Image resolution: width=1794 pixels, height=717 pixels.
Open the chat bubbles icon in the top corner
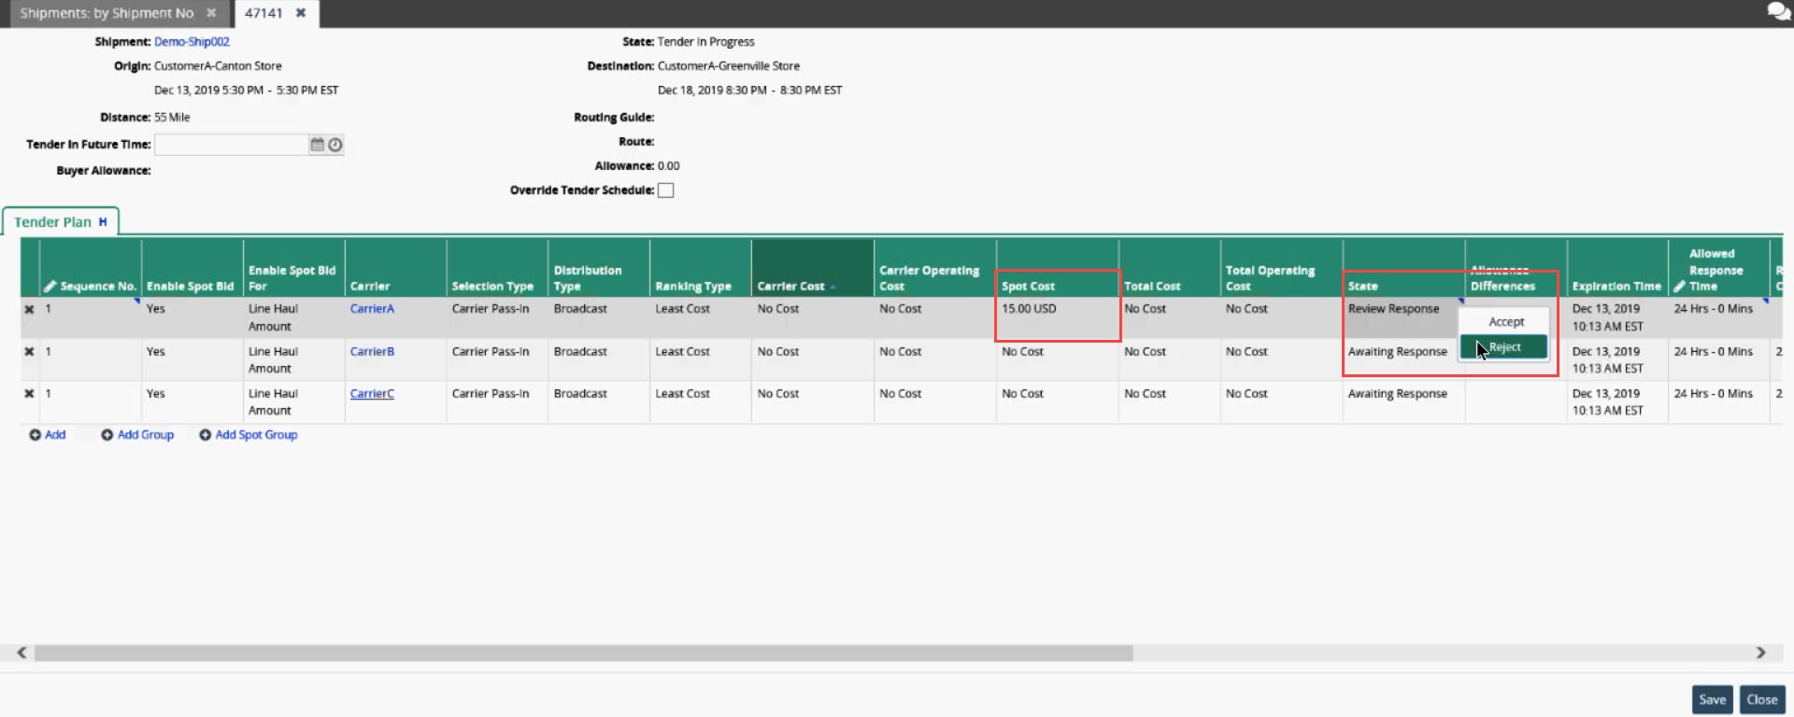point(1777,12)
